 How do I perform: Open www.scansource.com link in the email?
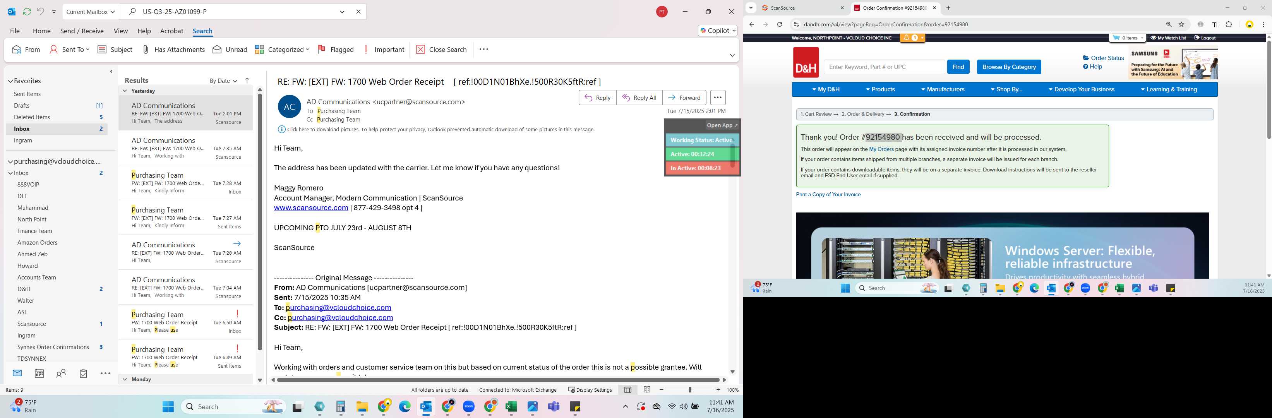[x=311, y=208]
